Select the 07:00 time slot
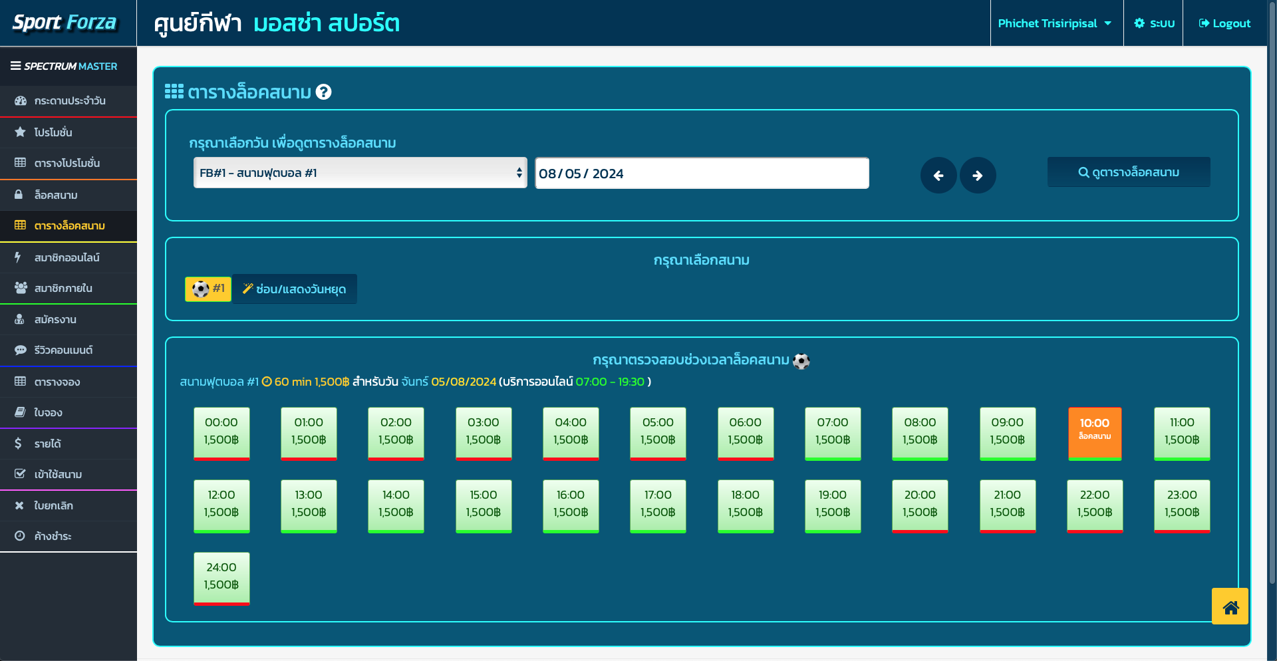Viewport: 1277px width, 661px height. point(833,433)
